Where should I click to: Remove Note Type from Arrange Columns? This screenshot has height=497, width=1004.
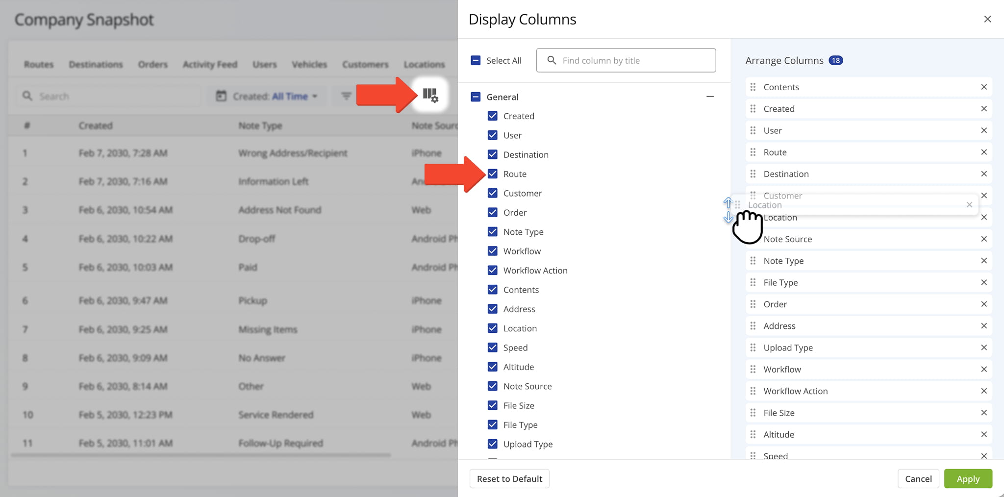click(983, 261)
